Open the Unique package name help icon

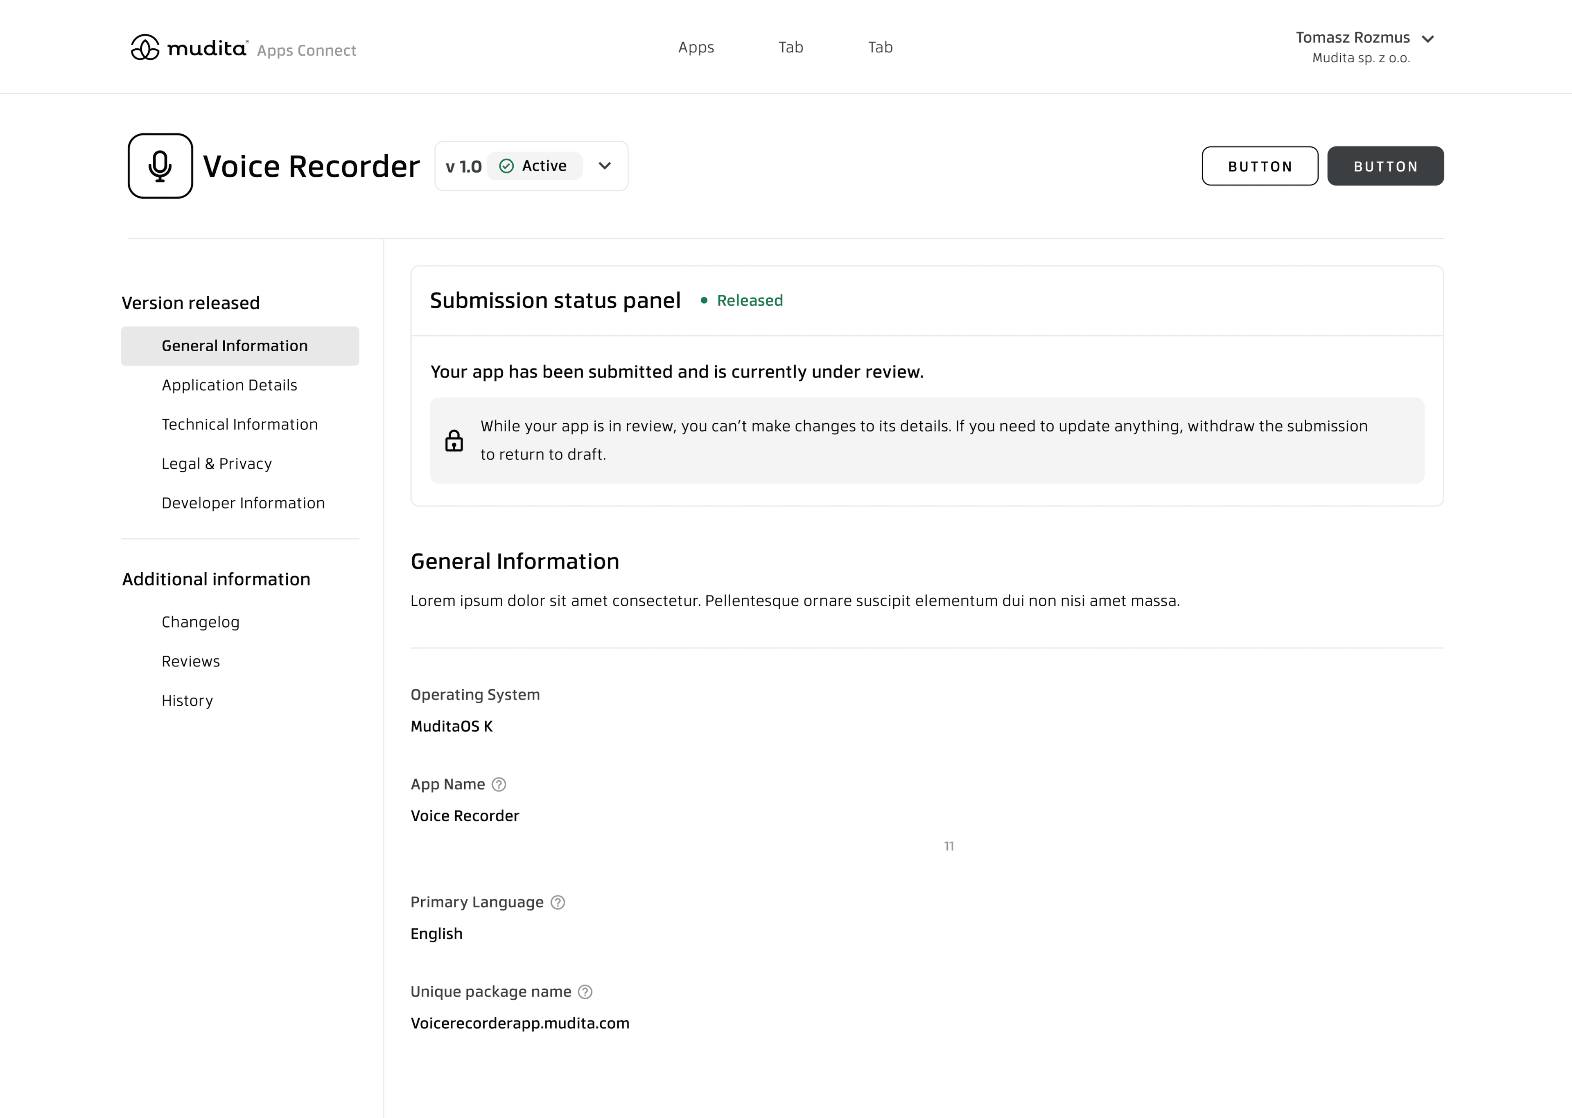(585, 992)
